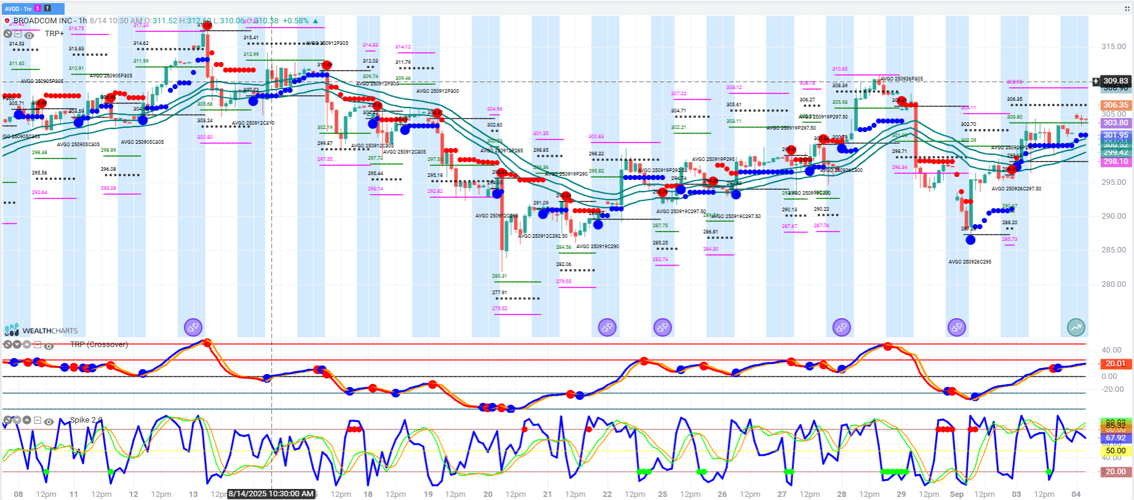The height and width of the screenshot is (500, 1134).
Task: Click the BROADCOM INC - 1h chart title
Action: (50, 21)
